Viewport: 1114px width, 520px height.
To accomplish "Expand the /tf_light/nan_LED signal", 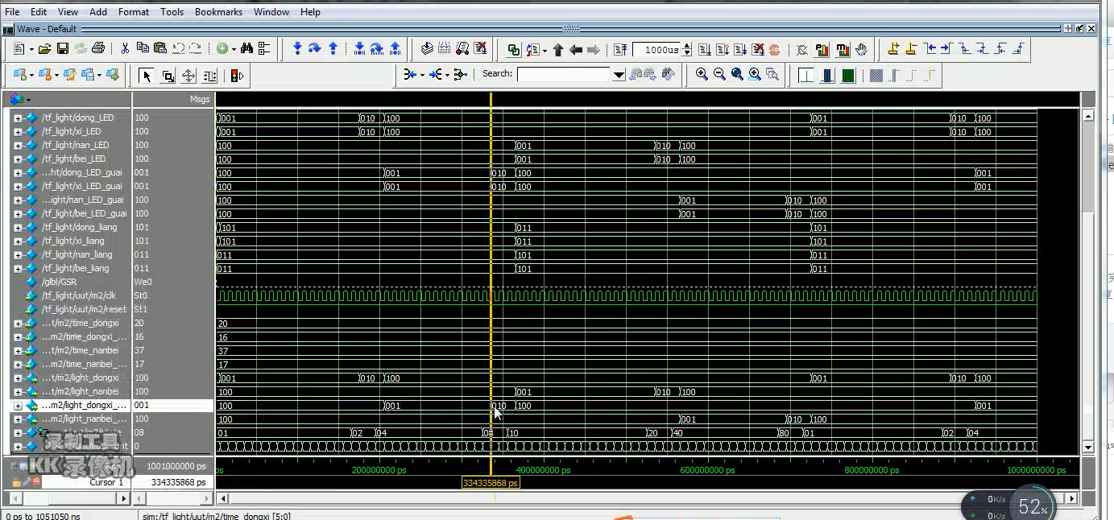I will click(x=18, y=146).
